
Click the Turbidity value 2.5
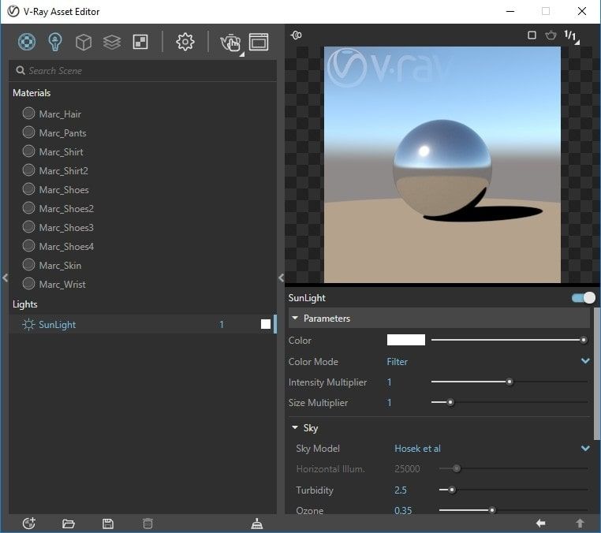[401, 490]
